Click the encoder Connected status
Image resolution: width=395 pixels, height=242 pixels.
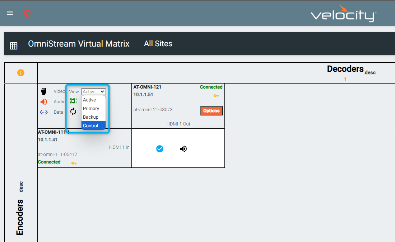pyautogui.click(x=49, y=162)
